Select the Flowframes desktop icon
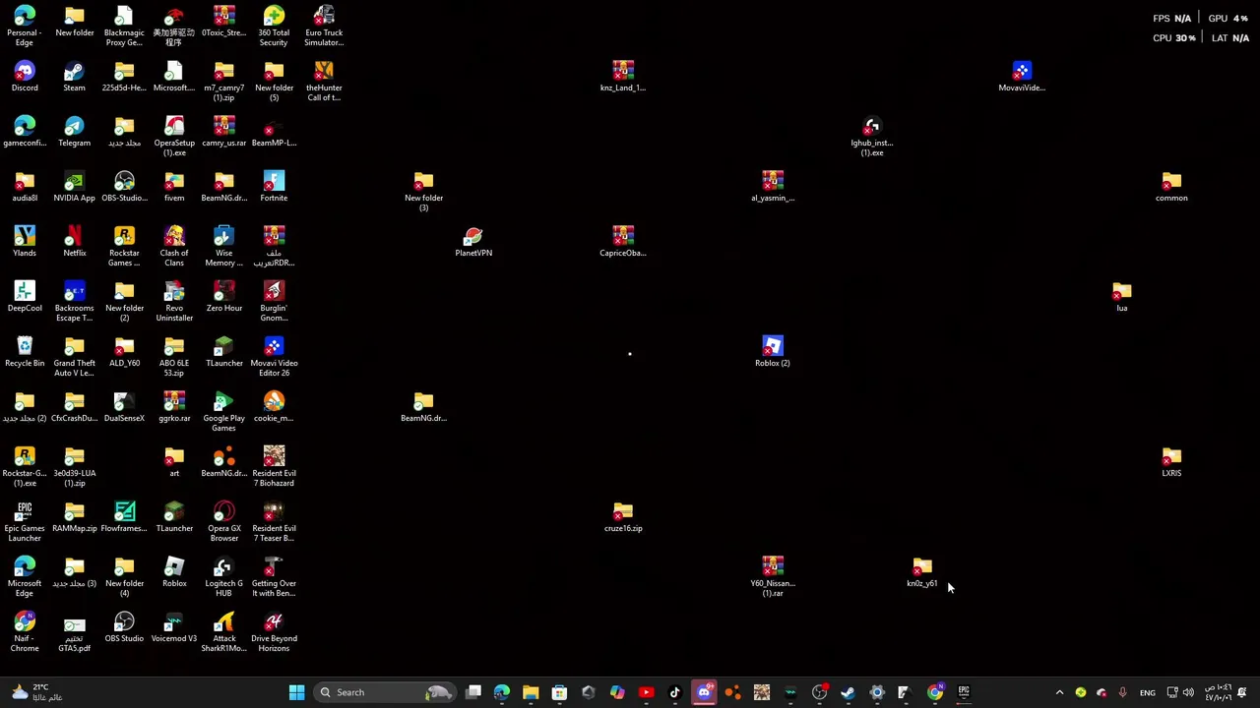Image resolution: width=1260 pixels, height=708 pixels. [124, 517]
